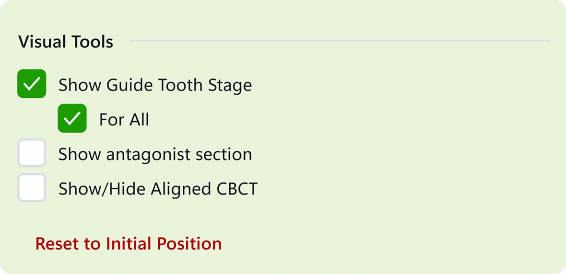This screenshot has width=566, height=274.
Task: Turn on the aligned CBCT overlay
Action: (x=32, y=187)
